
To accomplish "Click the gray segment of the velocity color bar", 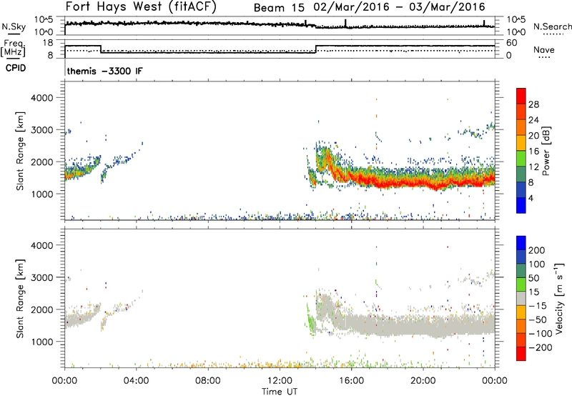I will [x=521, y=299].
